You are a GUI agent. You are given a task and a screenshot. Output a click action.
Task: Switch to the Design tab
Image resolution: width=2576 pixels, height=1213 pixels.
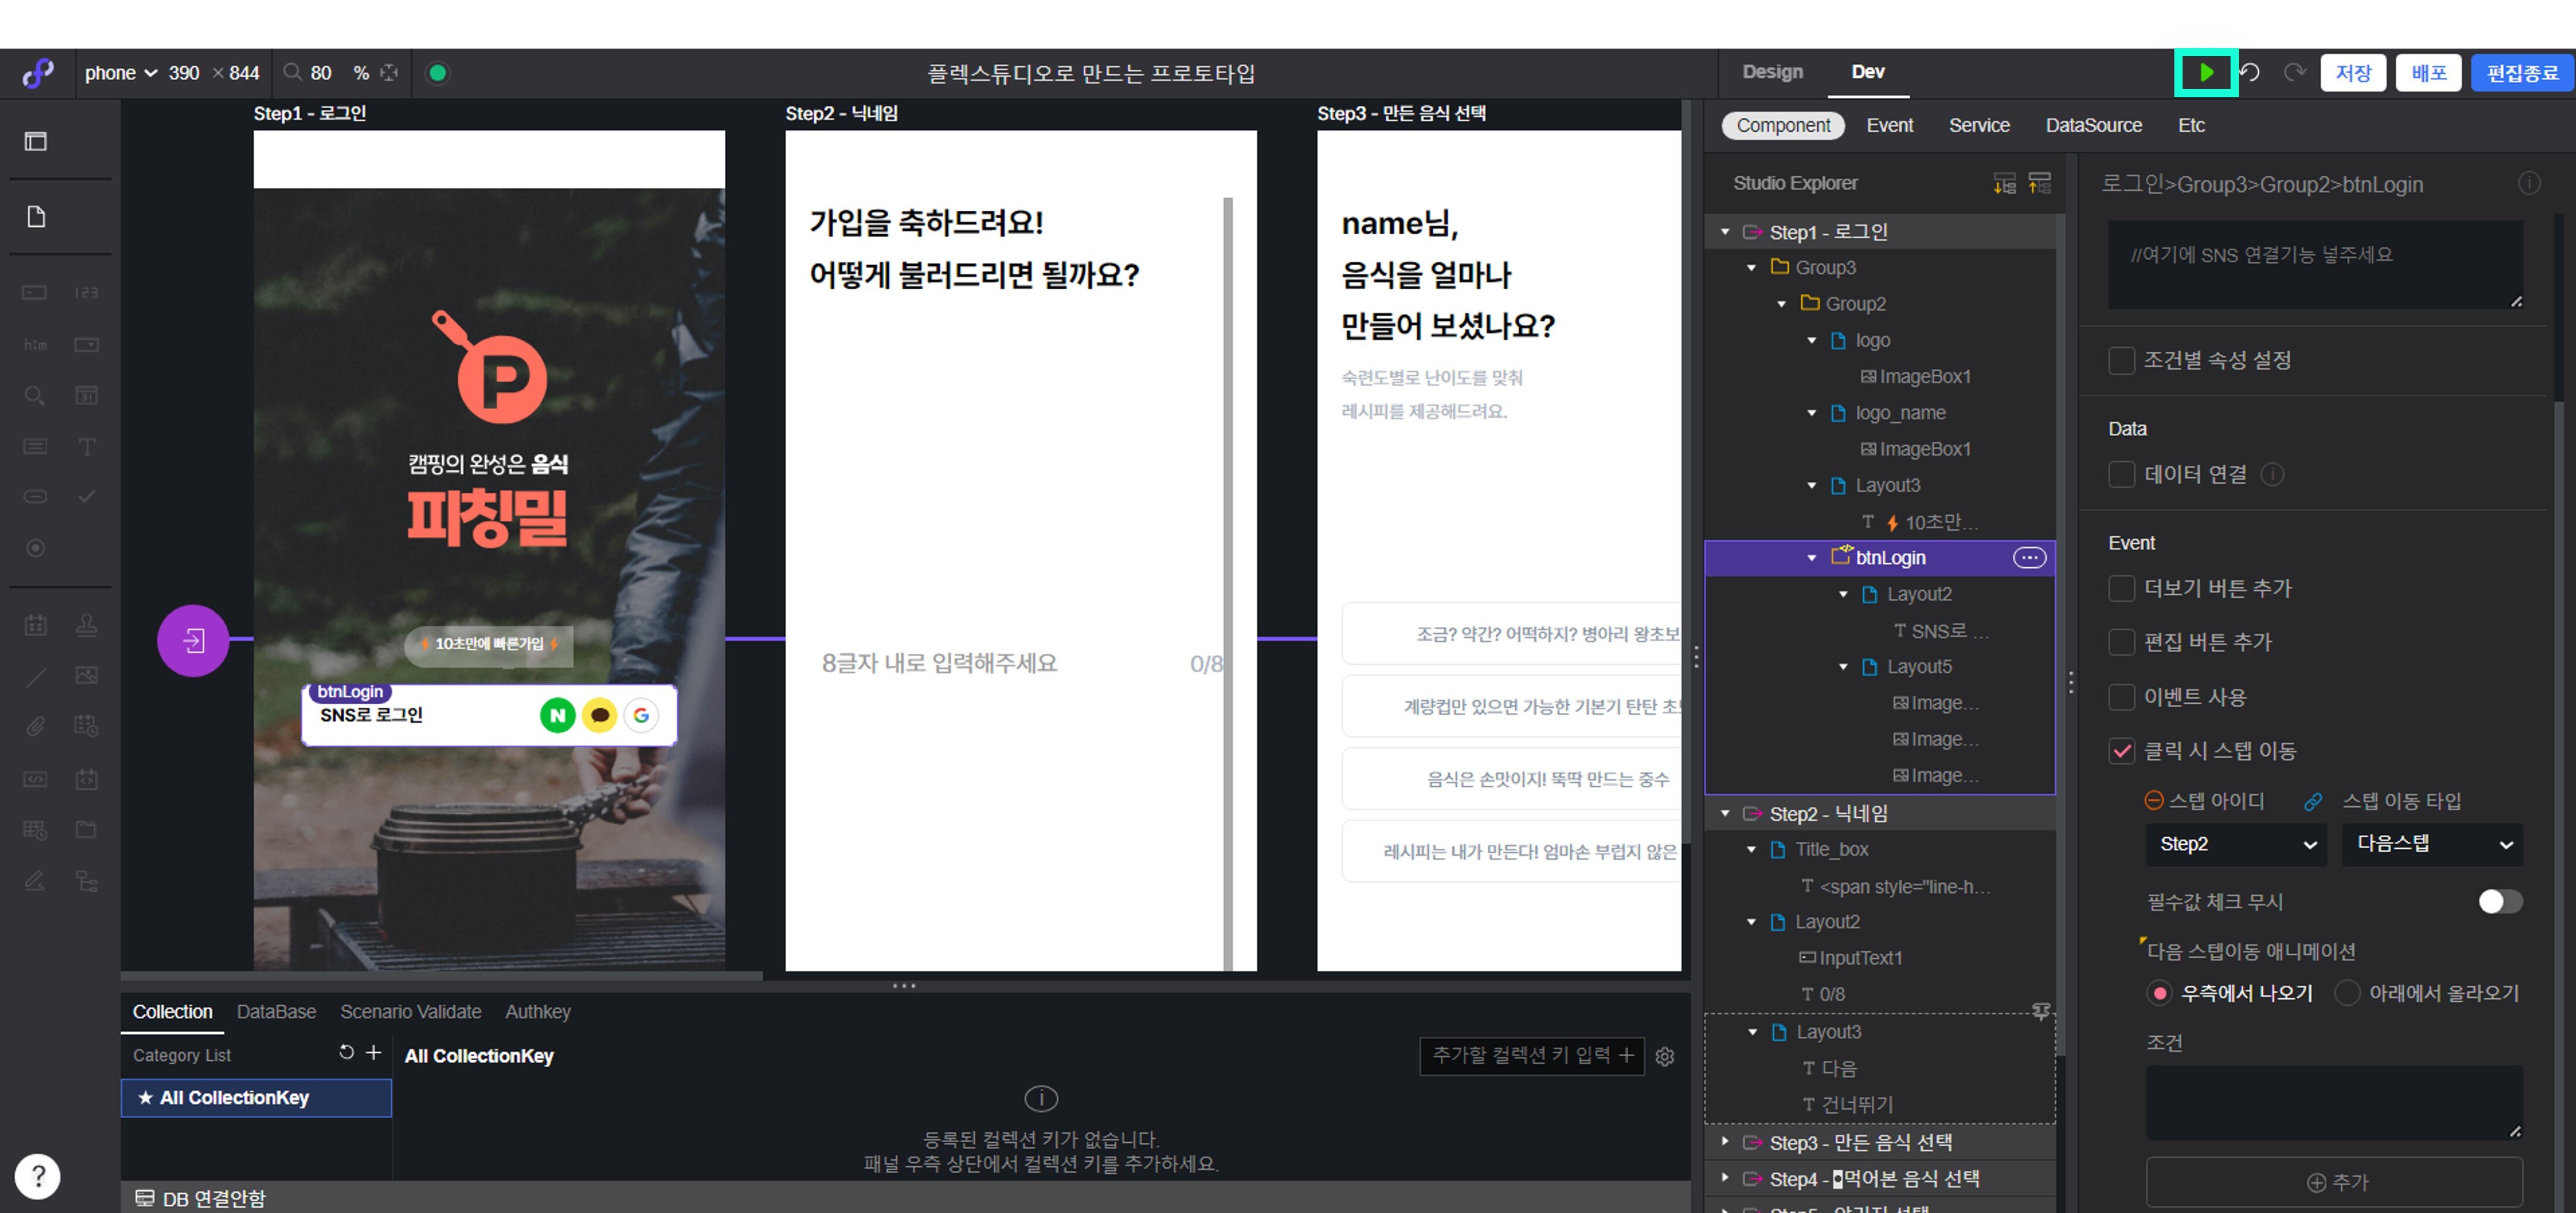coord(1772,72)
